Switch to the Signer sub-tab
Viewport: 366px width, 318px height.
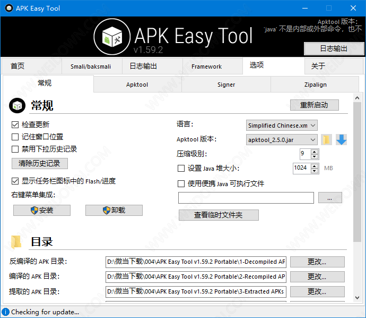[x=226, y=85]
